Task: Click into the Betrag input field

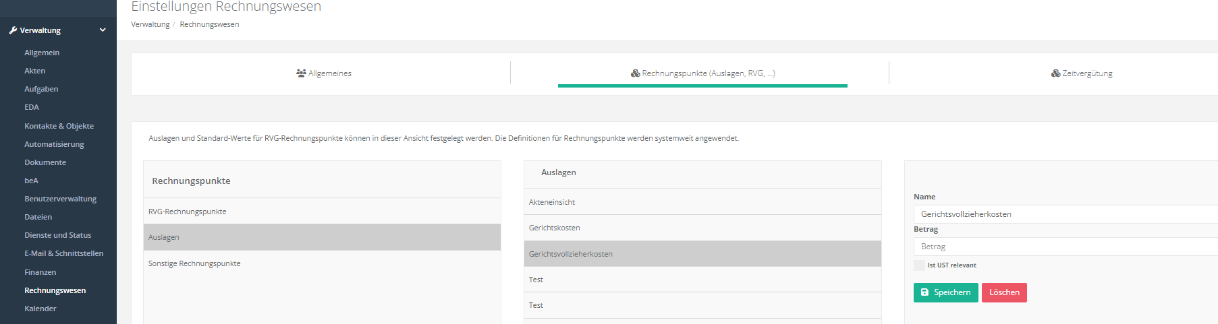Action: click(x=1066, y=247)
